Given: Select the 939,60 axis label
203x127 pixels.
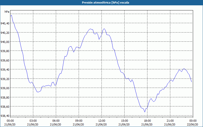Looking at the screenshot, I should (5, 60).
